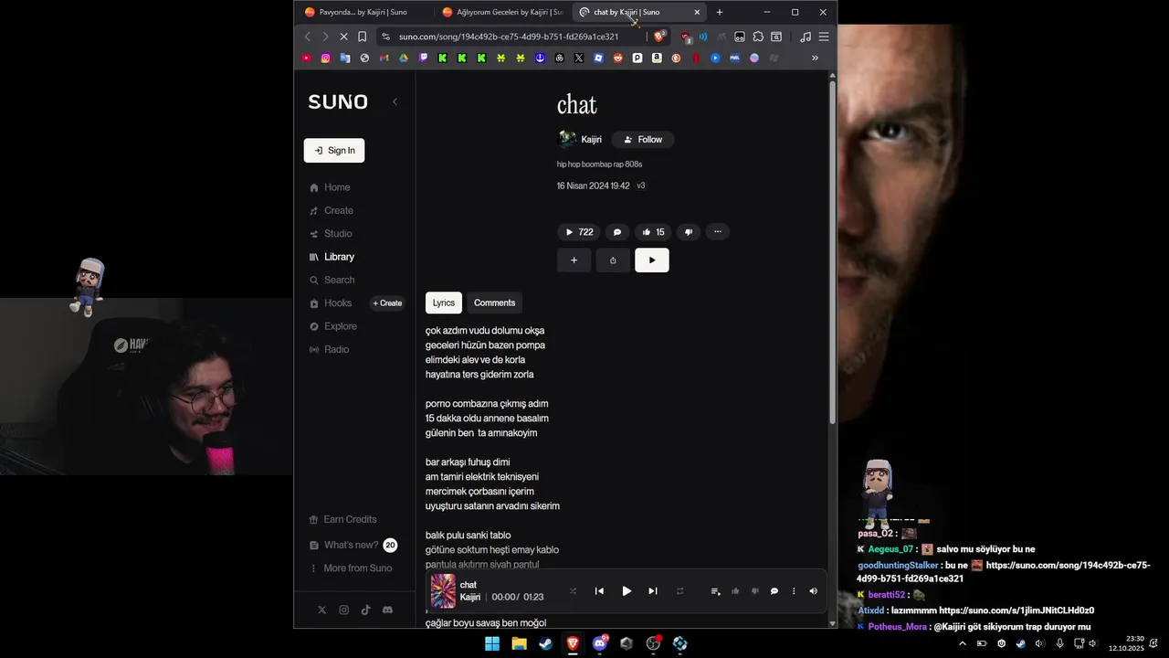The width and height of the screenshot is (1169, 658).
Task: Open the browser extensions puzzle icon
Action: 758,37
